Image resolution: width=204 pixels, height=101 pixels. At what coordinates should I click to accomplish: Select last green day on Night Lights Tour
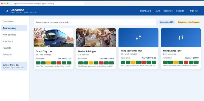click(x=196, y=62)
